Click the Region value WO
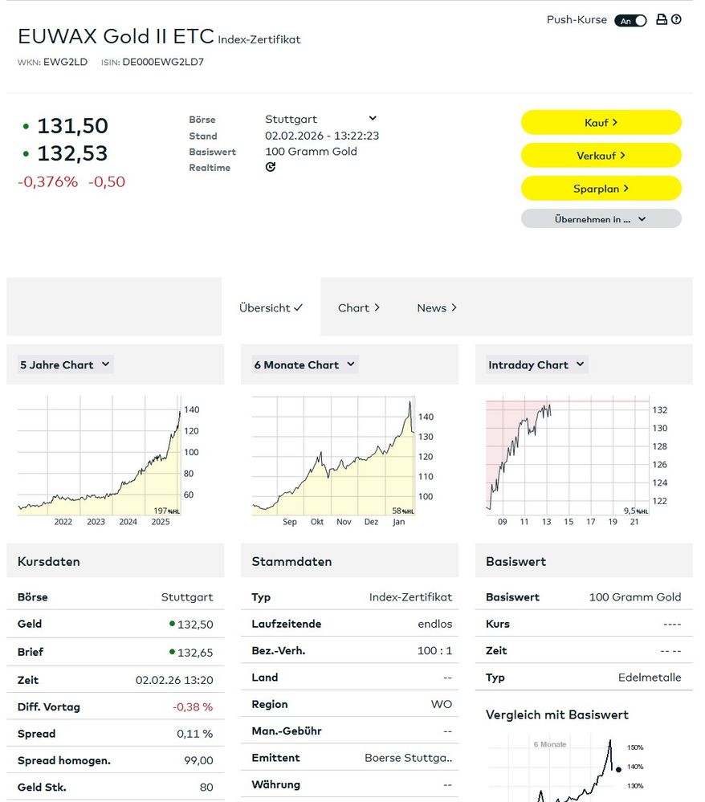Image resolution: width=705 pixels, height=802 pixels. (442, 704)
